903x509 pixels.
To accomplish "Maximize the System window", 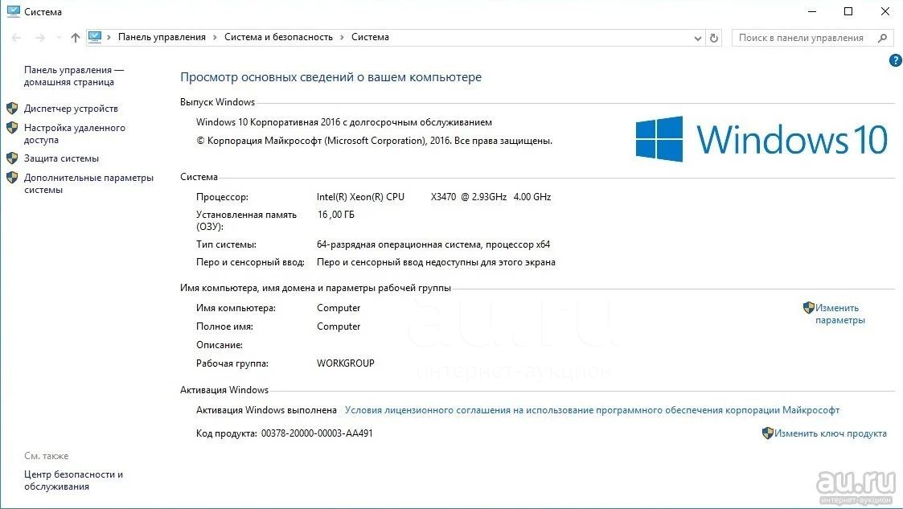I will click(848, 11).
